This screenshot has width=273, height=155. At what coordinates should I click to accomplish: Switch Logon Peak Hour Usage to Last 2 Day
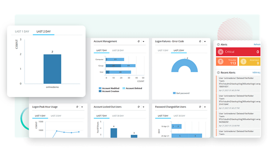pos(56,116)
